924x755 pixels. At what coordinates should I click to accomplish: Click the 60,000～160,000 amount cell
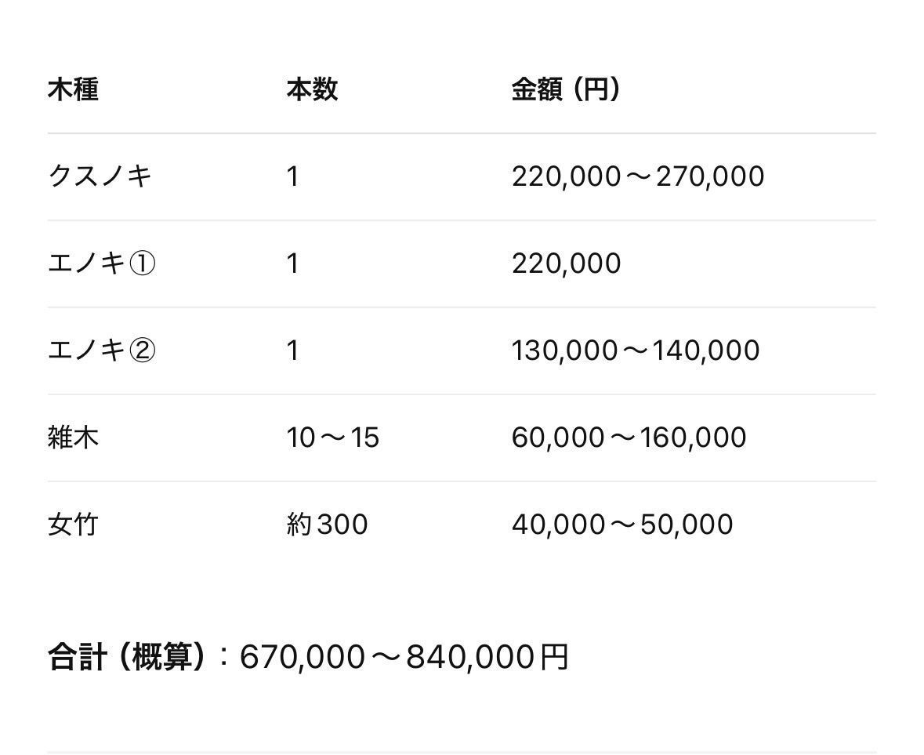pos(629,437)
